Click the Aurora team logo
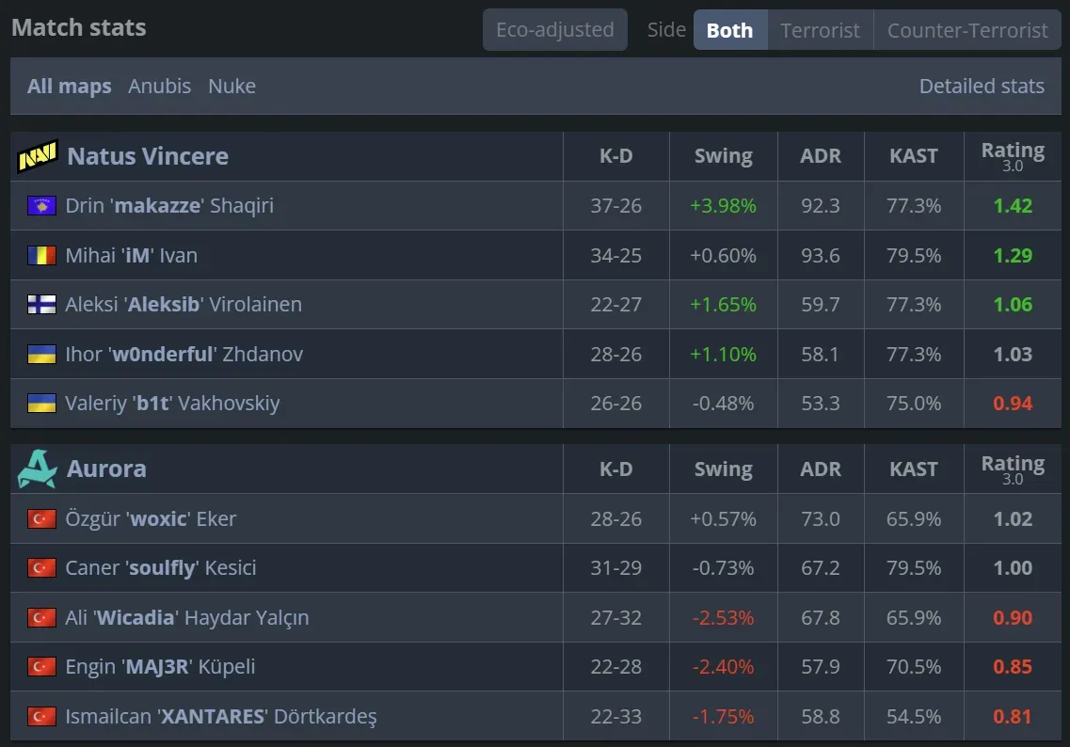This screenshot has width=1070, height=747. (x=38, y=469)
